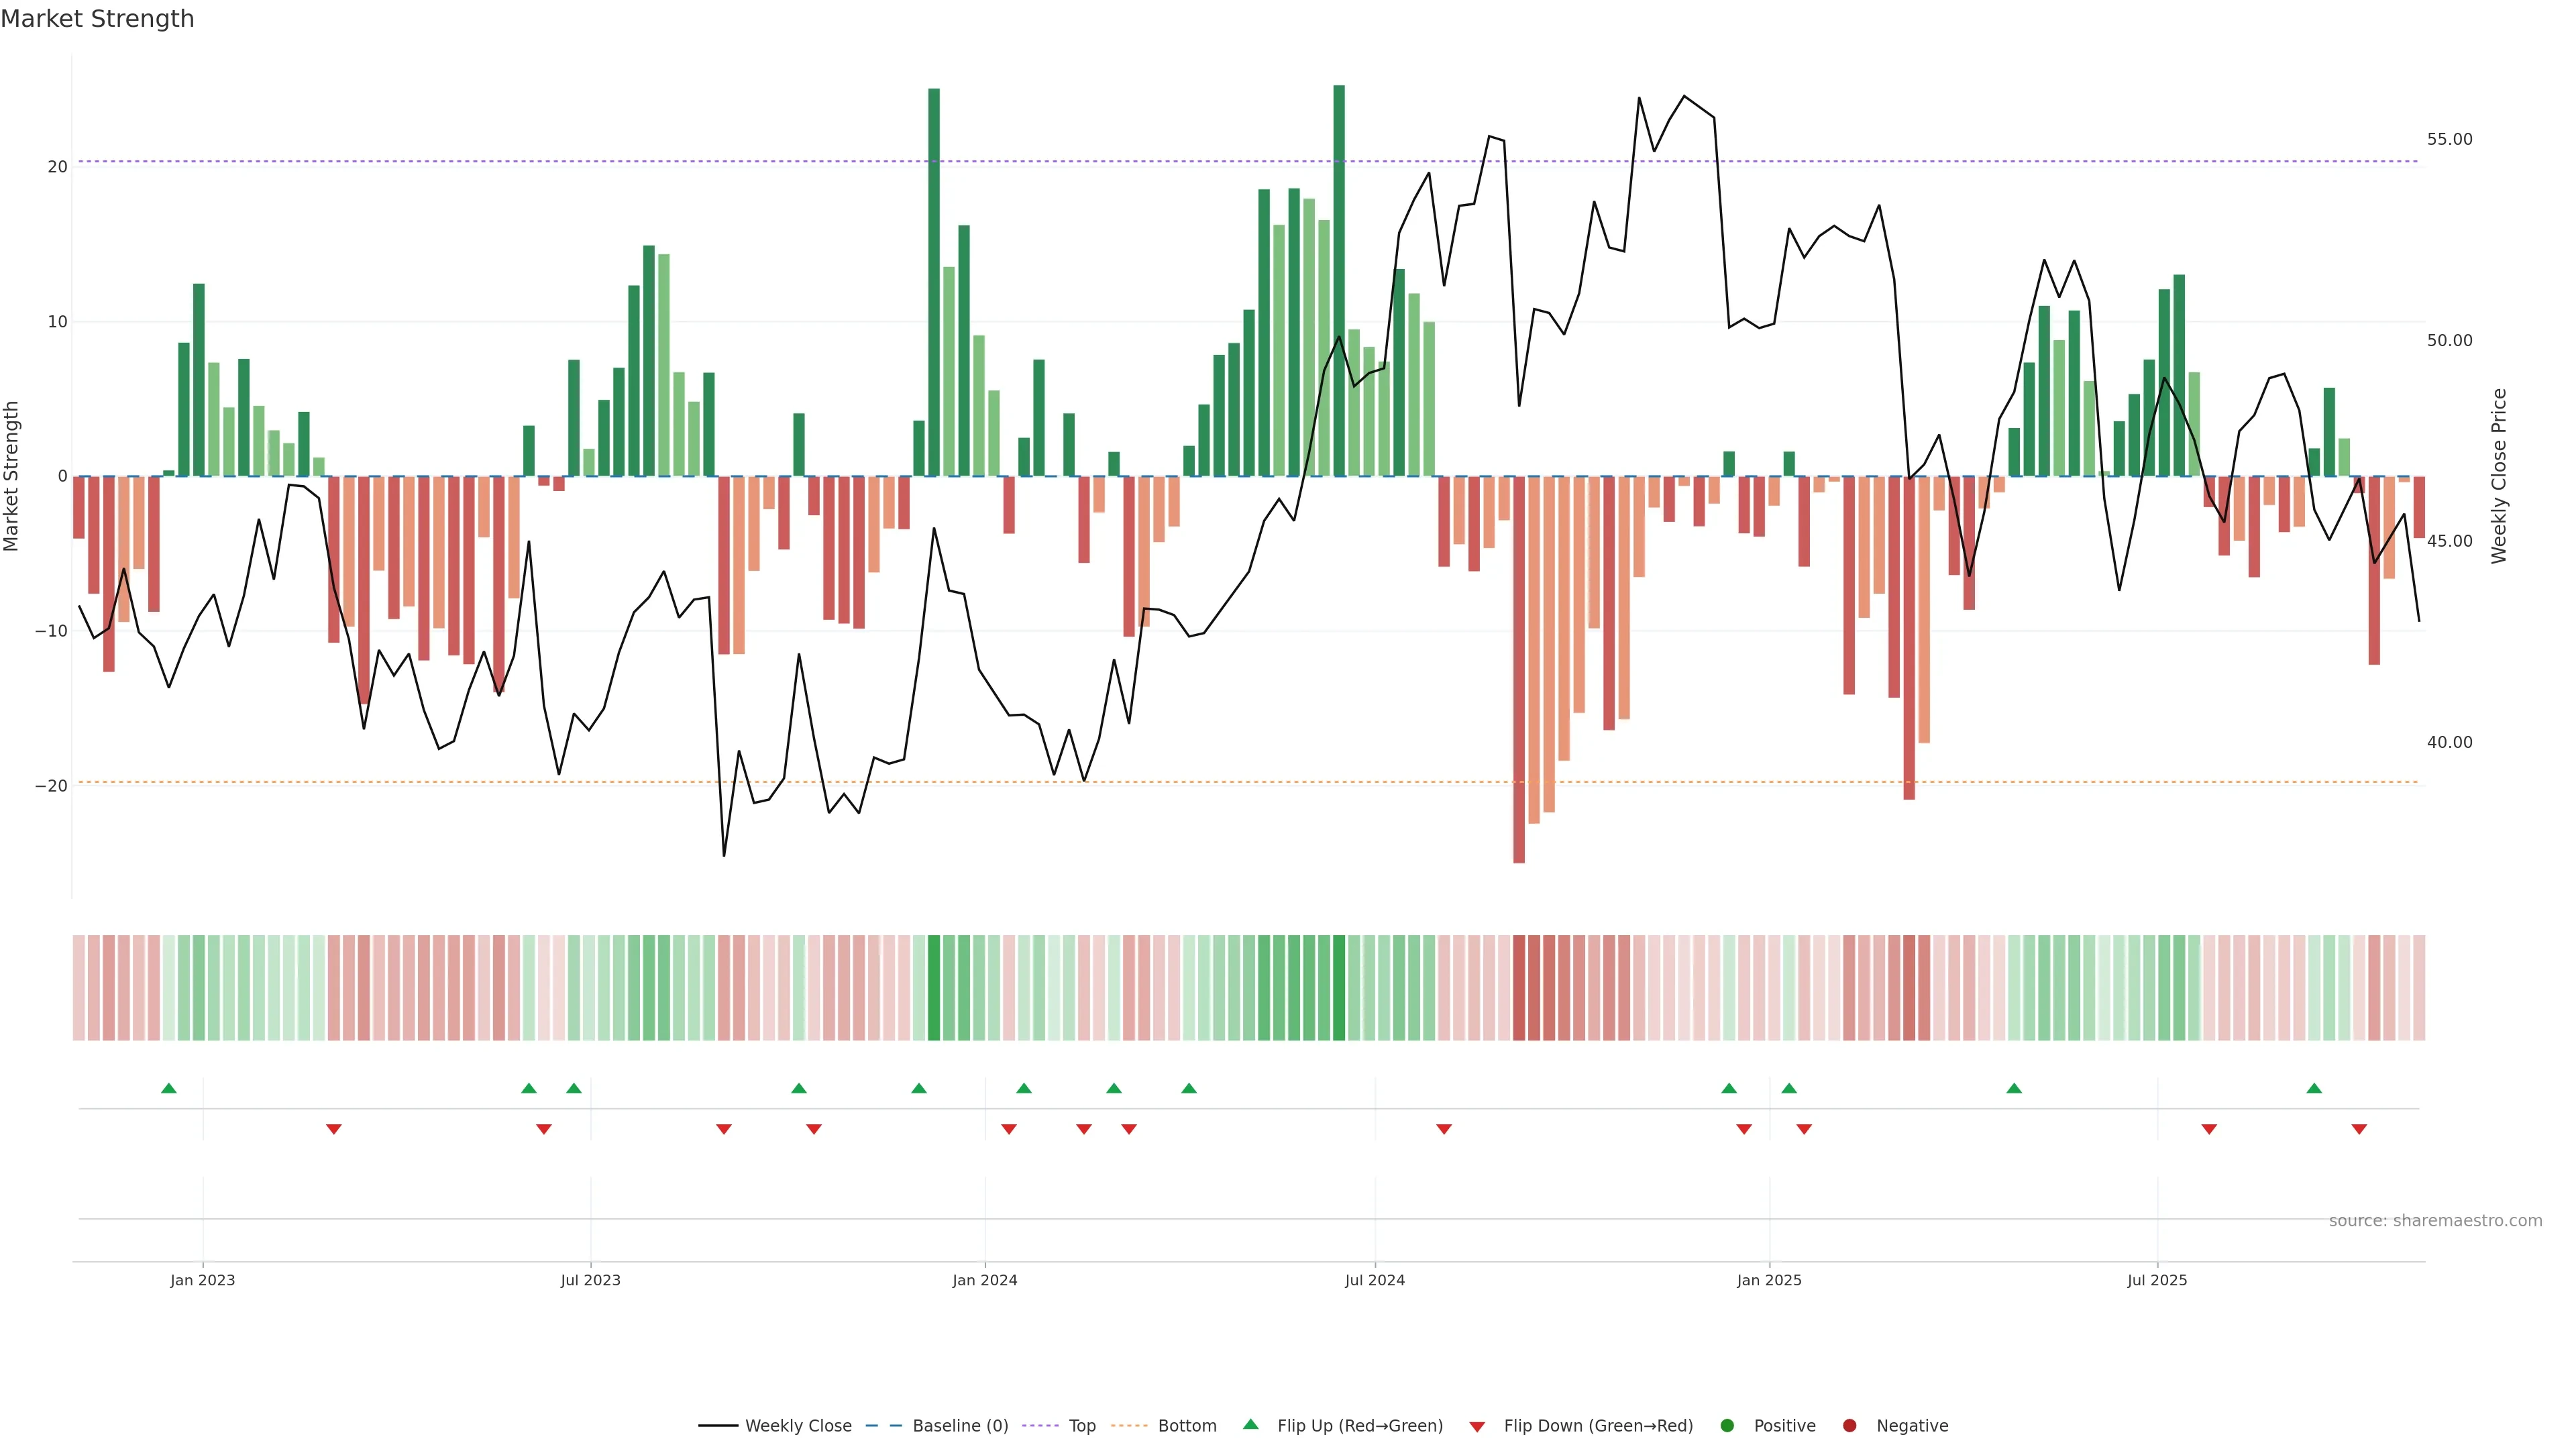Click the Positive green circle legend icon
Screen dimensions: 2576x1449
(1727, 1425)
